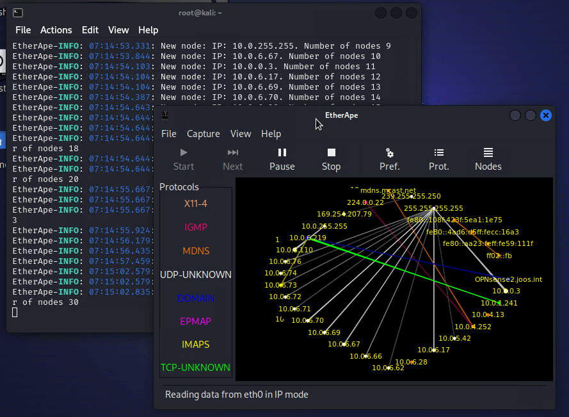Pause the EtherApe capture
This screenshot has width=569, height=417.
click(282, 158)
